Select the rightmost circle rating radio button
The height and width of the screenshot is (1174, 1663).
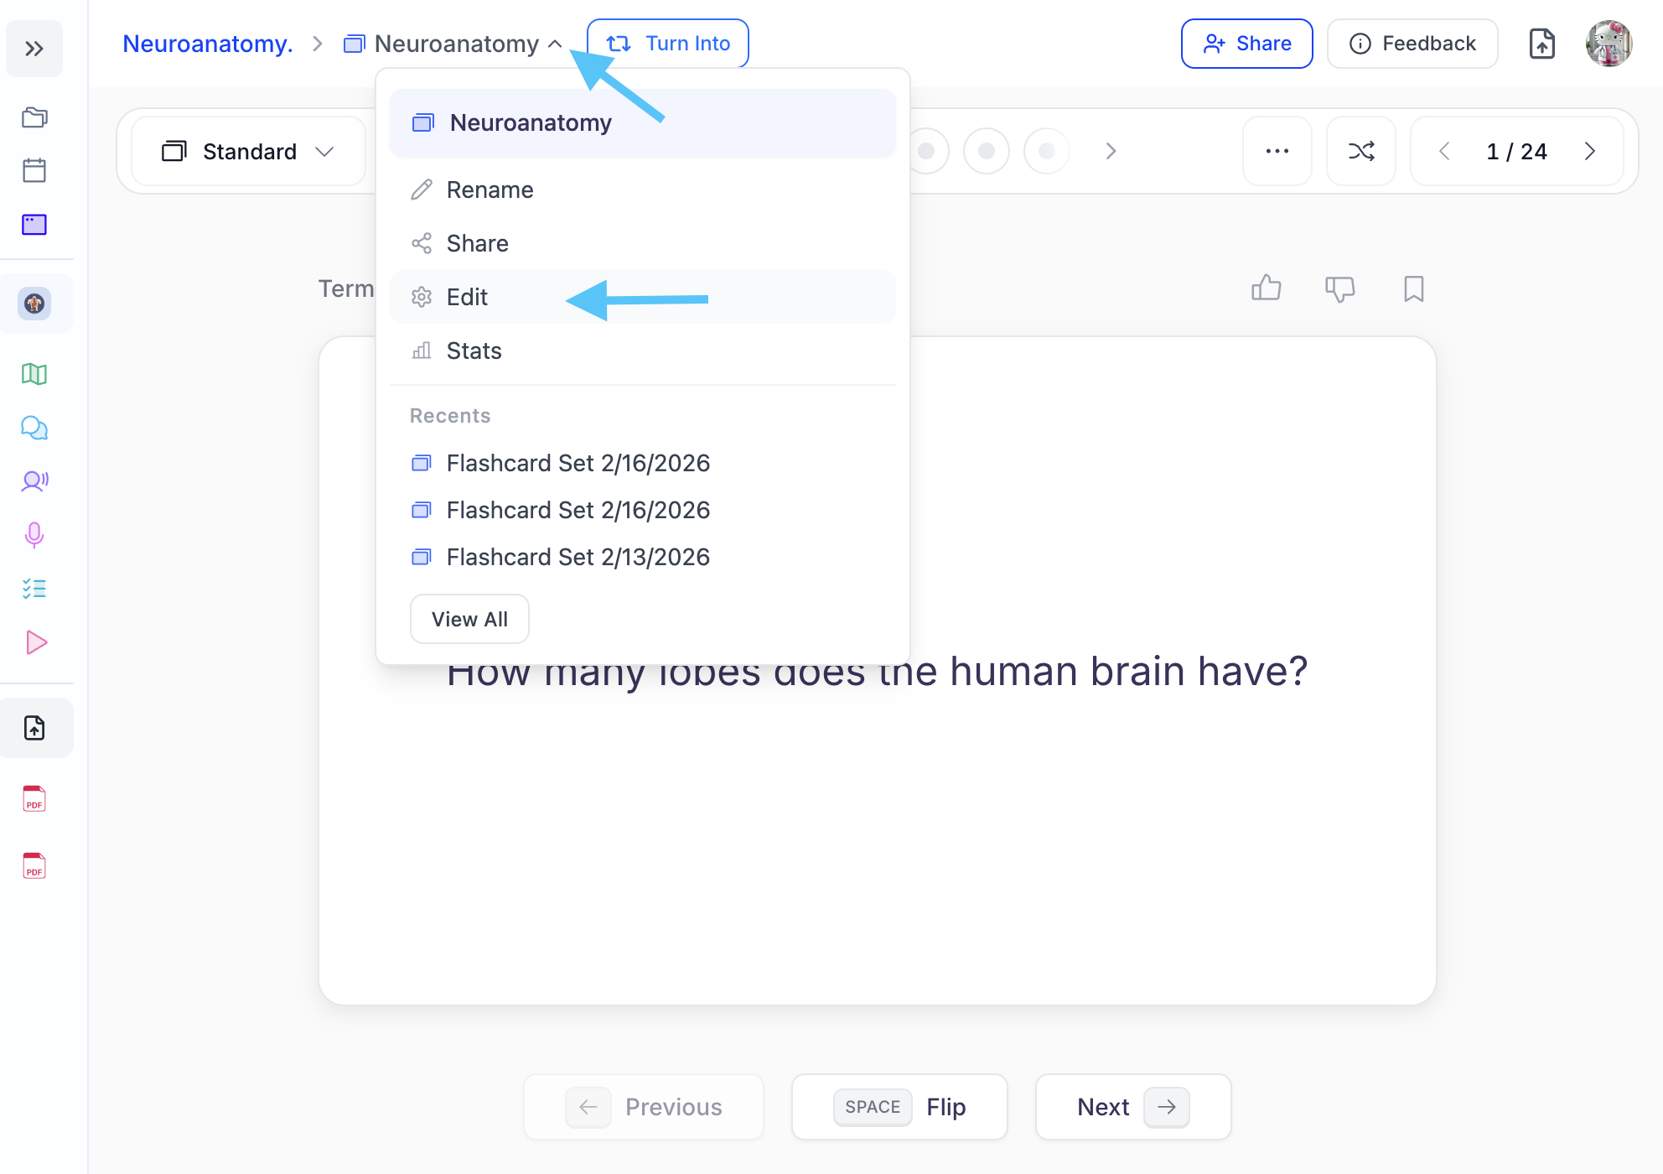point(1047,151)
